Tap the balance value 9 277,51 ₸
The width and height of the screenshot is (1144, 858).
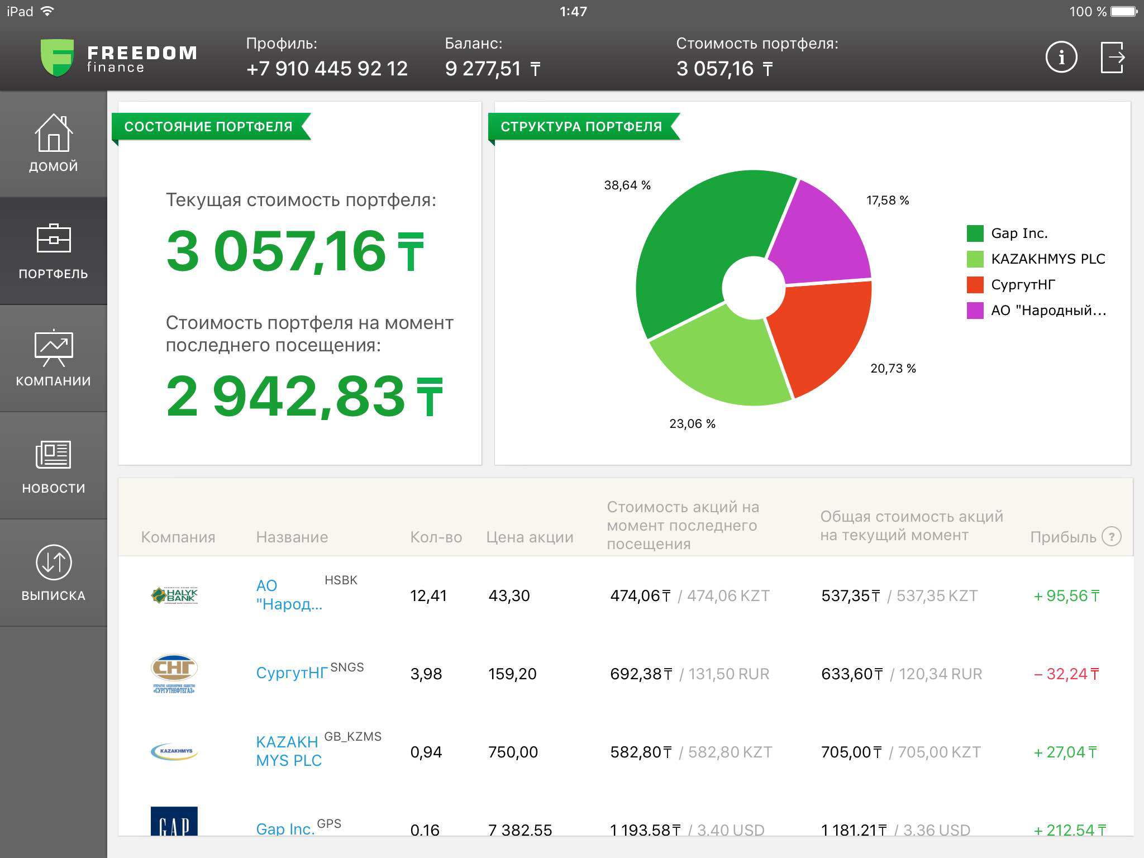point(493,69)
